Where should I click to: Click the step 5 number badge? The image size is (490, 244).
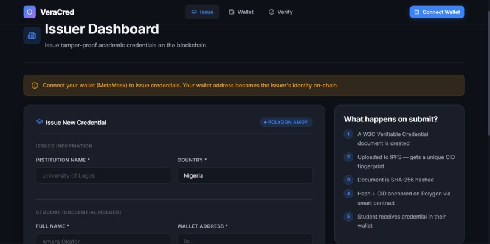coord(348,217)
